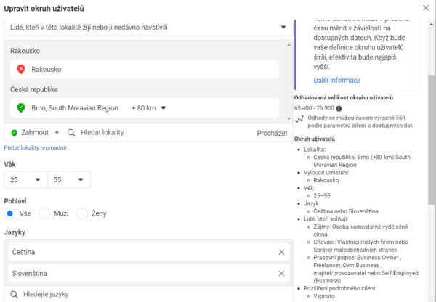Select the Muži gender radio button
Screen dimensions: 436x302
tap(44, 213)
